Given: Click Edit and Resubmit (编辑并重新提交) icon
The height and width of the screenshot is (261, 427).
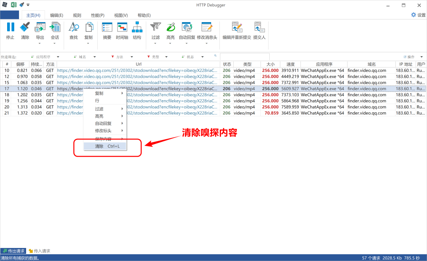Looking at the screenshot, I should tap(237, 27).
